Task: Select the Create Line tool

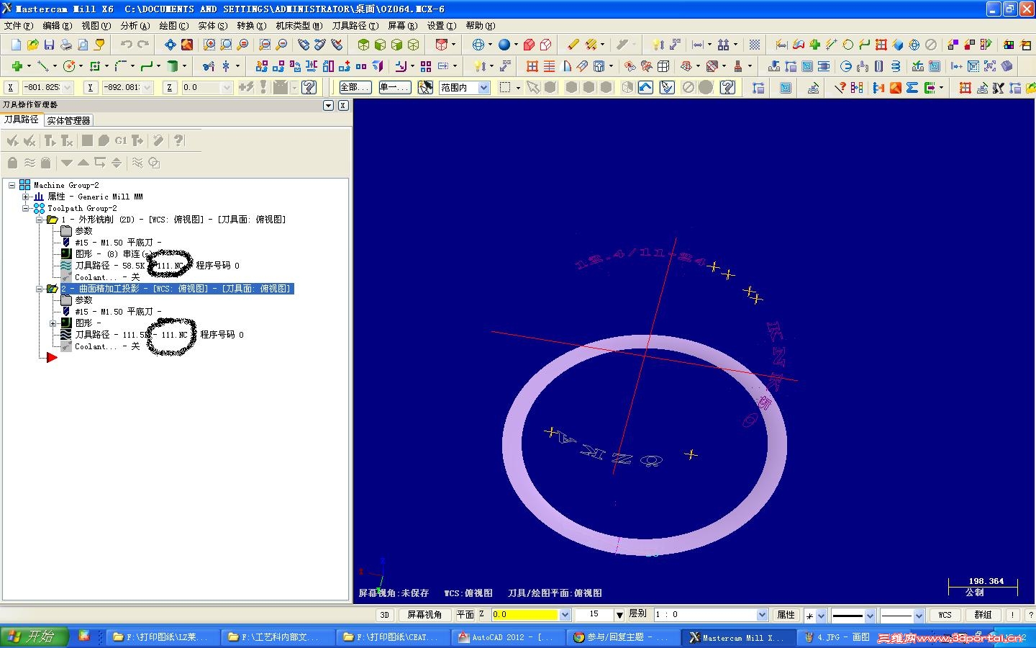Action: [x=42, y=66]
